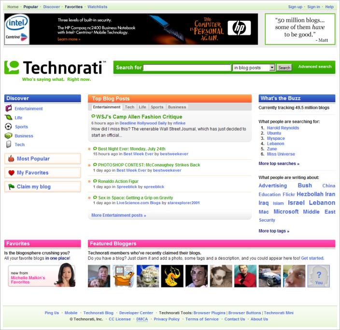Click More top tags link
340x330 pixels.
coord(274,231)
